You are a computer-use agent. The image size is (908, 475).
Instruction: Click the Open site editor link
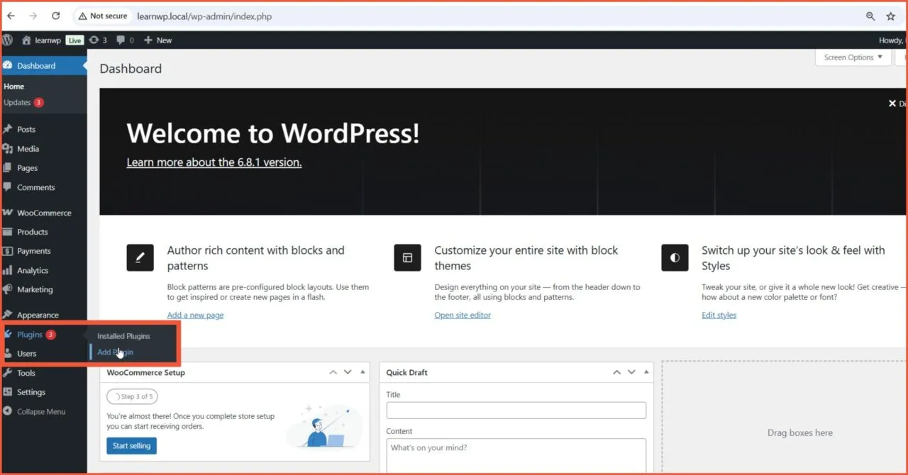[x=463, y=315]
